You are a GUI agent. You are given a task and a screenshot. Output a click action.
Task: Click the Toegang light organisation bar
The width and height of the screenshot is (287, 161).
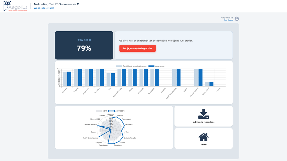tap(76, 78)
